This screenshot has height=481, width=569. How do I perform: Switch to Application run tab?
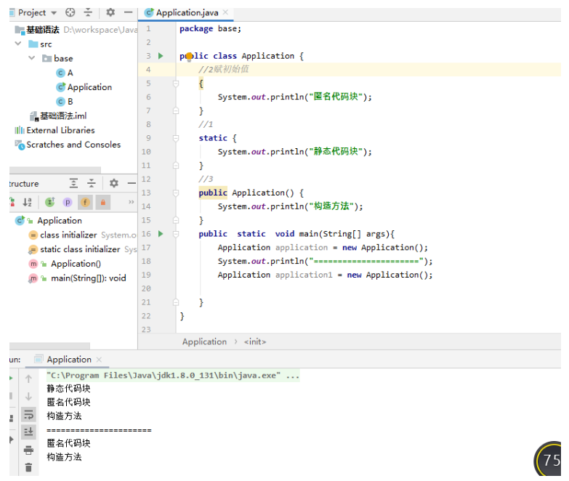pyautogui.click(x=69, y=360)
